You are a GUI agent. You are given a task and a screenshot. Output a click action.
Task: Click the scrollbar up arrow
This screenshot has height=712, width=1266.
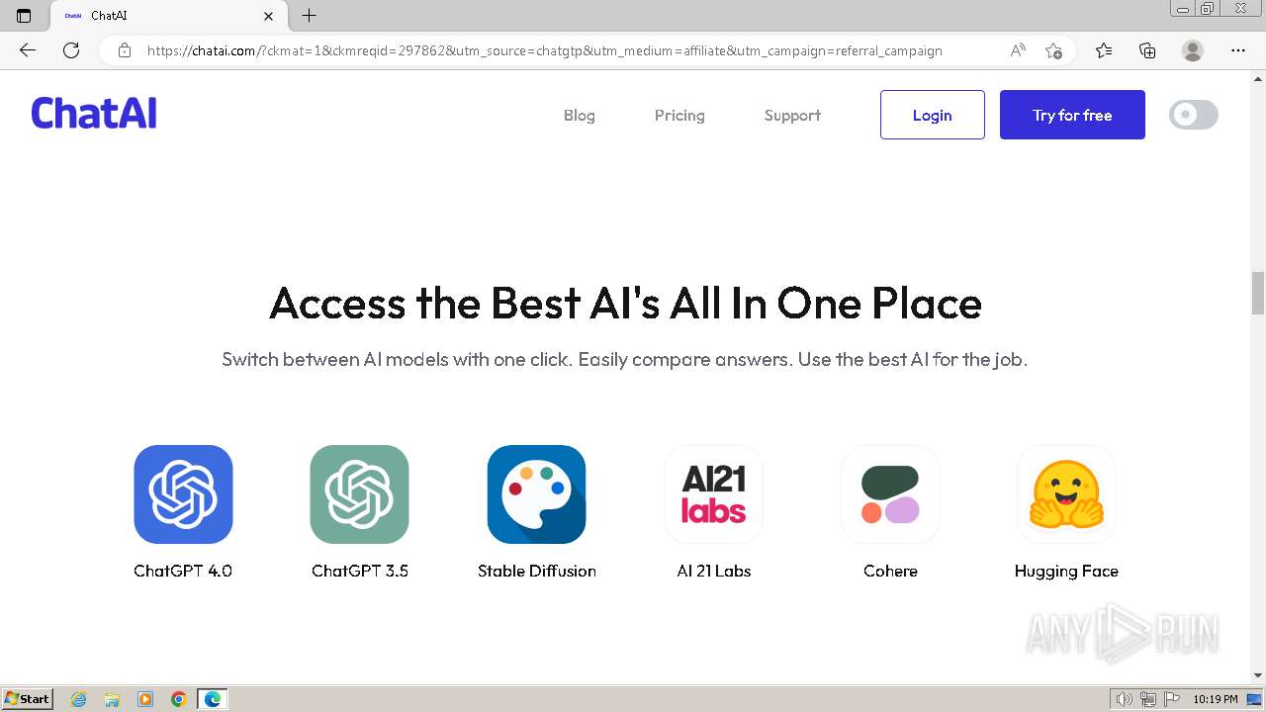click(x=1257, y=78)
